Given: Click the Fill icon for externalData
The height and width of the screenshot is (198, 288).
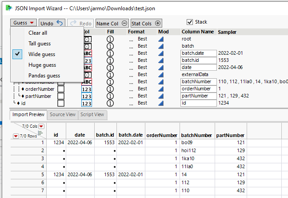Looking at the screenshot, I should click(110, 75).
